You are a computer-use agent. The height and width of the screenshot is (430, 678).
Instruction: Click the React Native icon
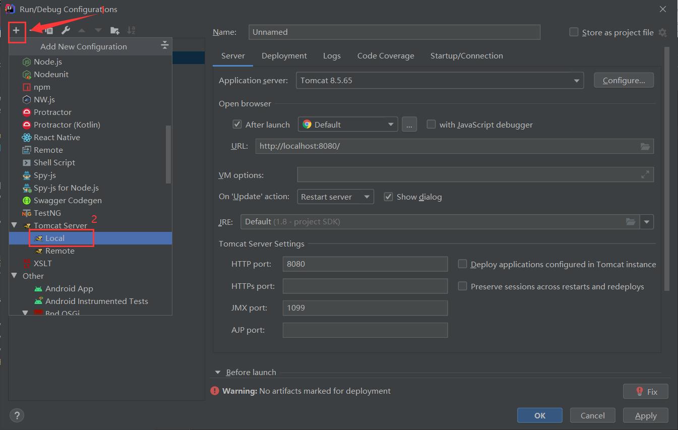27,137
